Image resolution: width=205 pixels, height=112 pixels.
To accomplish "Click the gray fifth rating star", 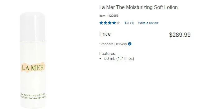I will 118,23.
